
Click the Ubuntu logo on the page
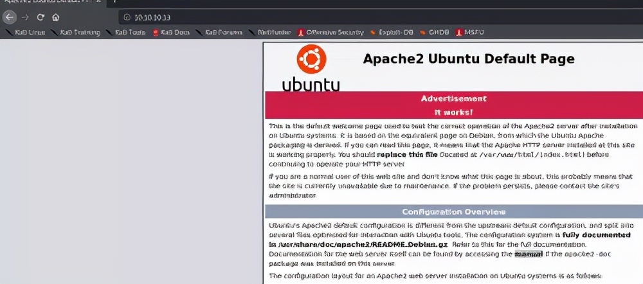point(311,67)
